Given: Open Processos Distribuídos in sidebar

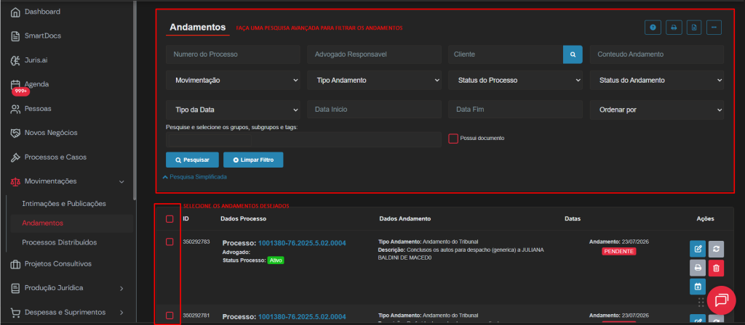Looking at the screenshot, I should [x=60, y=242].
